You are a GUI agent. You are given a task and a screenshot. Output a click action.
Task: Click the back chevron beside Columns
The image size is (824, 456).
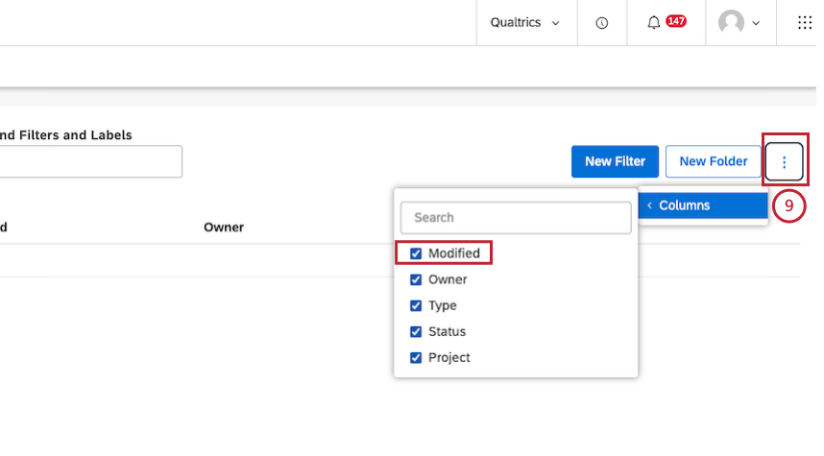(649, 205)
